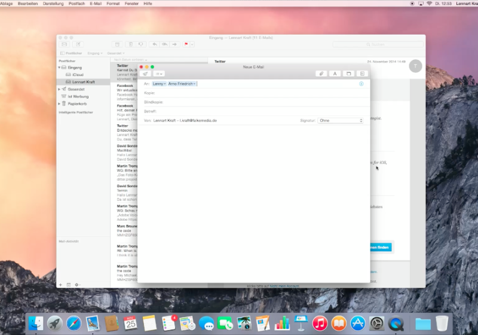Open the Format menu
Viewport: 478px width, 335px height.
click(113, 4)
